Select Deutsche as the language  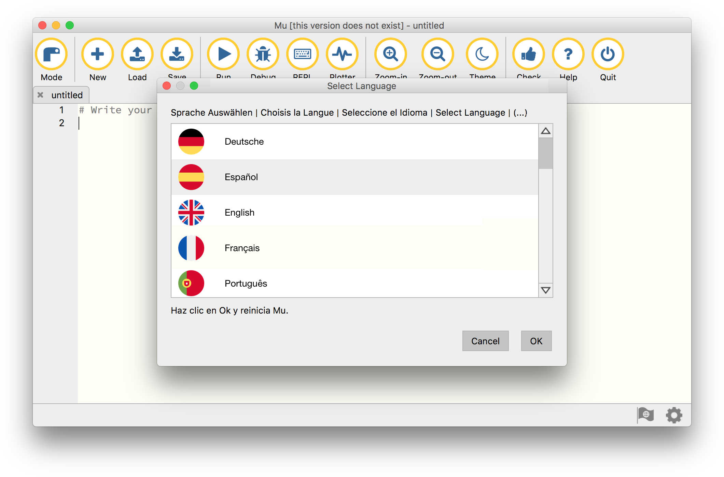(244, 141)
